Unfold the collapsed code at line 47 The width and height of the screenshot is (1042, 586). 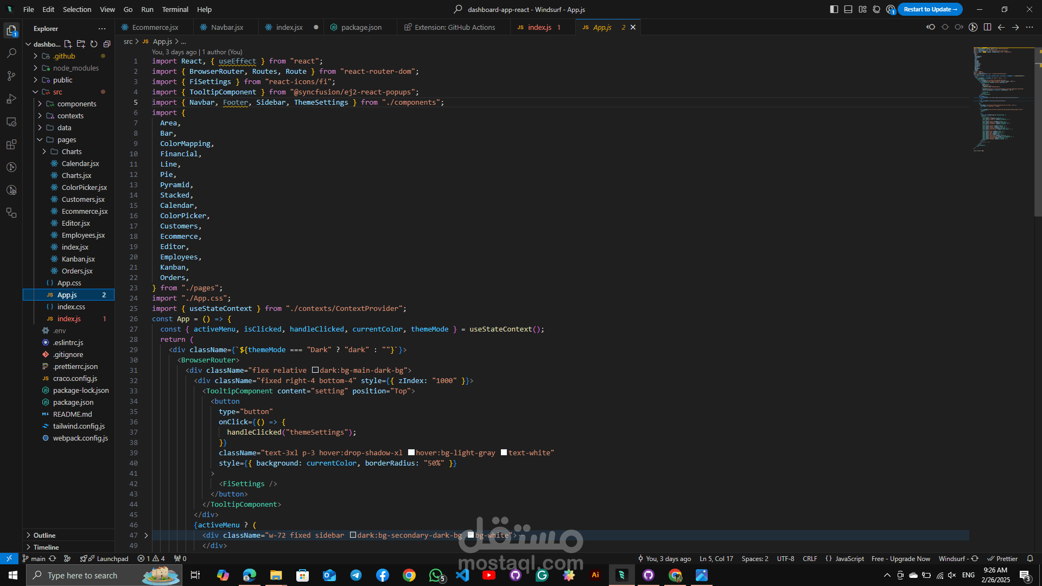click(146, 535)
